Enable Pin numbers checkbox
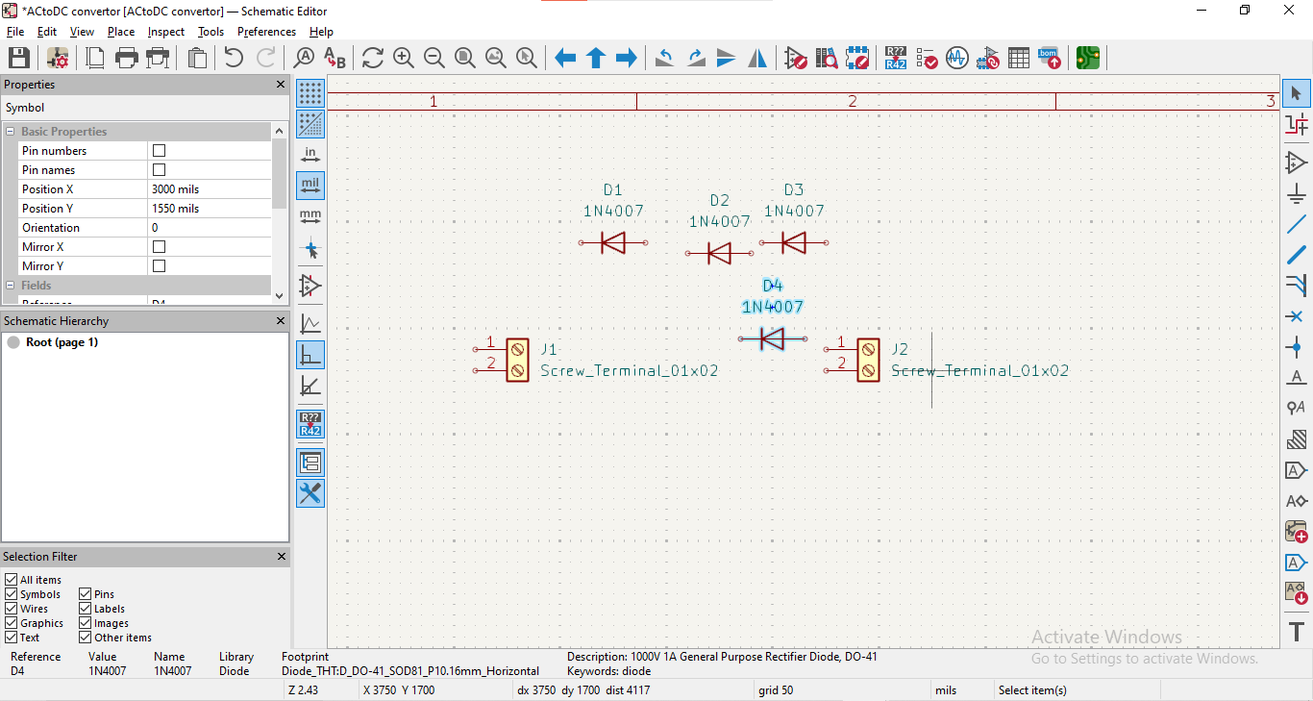The height and width of the screenshot is (701, 1313). click(160, 151)
